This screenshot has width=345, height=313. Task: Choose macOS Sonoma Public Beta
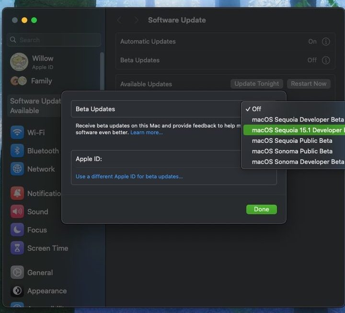(294, 151)
